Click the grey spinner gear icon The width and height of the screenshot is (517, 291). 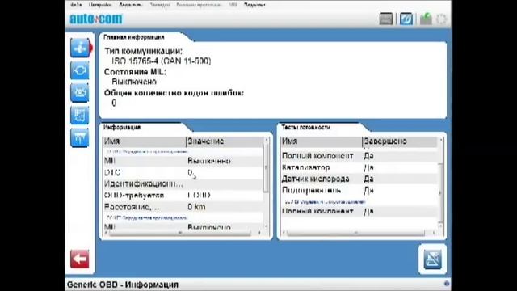441,19
